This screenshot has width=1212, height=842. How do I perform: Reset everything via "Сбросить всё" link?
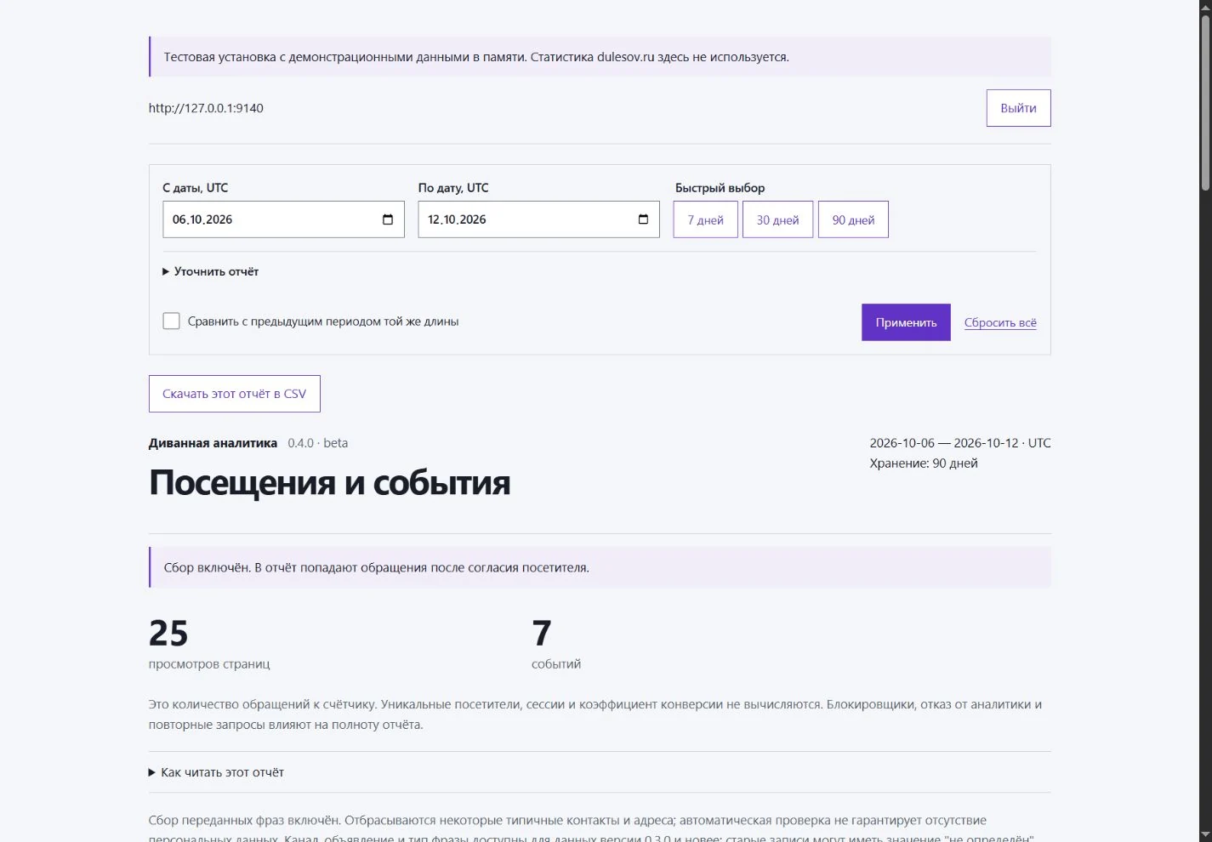pyautogui.click(x=1000, y=322)
